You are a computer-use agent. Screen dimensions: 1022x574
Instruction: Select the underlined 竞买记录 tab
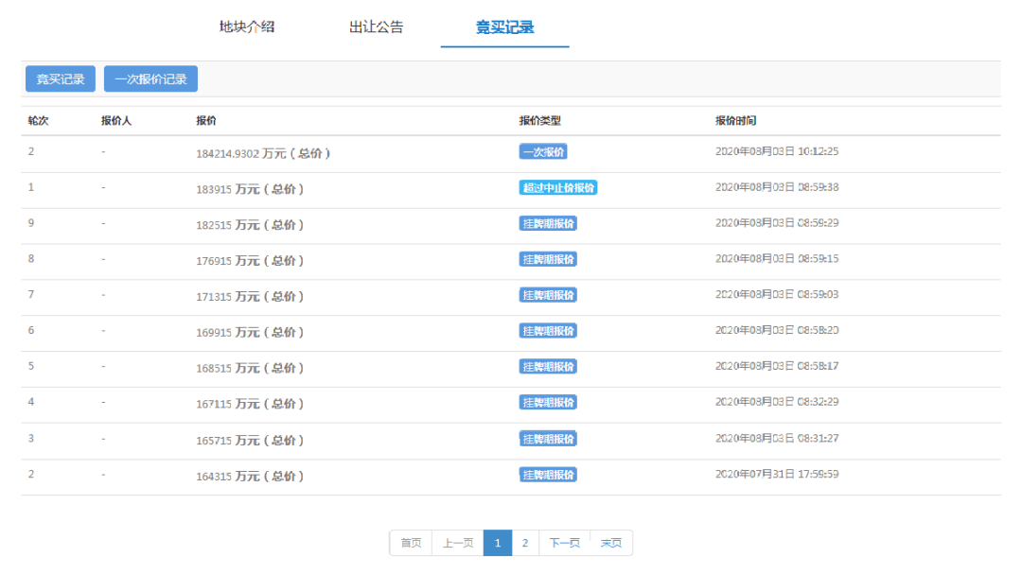click(504, 27)
